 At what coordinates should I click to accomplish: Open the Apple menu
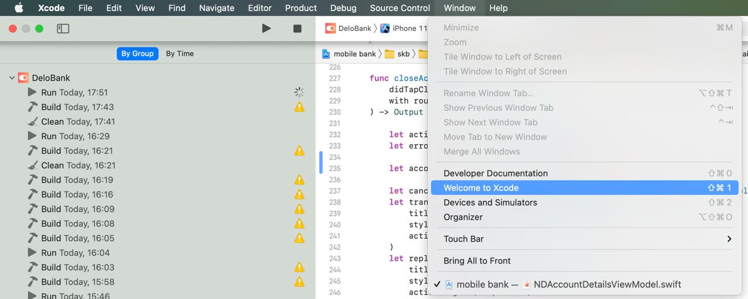pos(19,8)
